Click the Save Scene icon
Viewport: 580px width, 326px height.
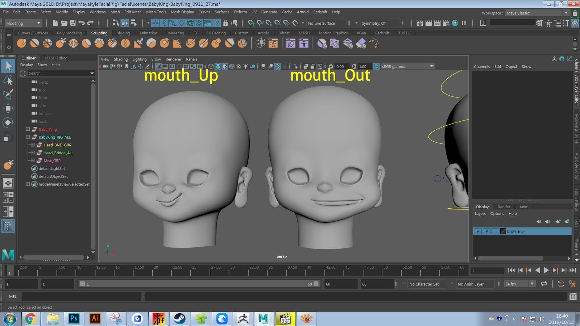pos(73,23)
